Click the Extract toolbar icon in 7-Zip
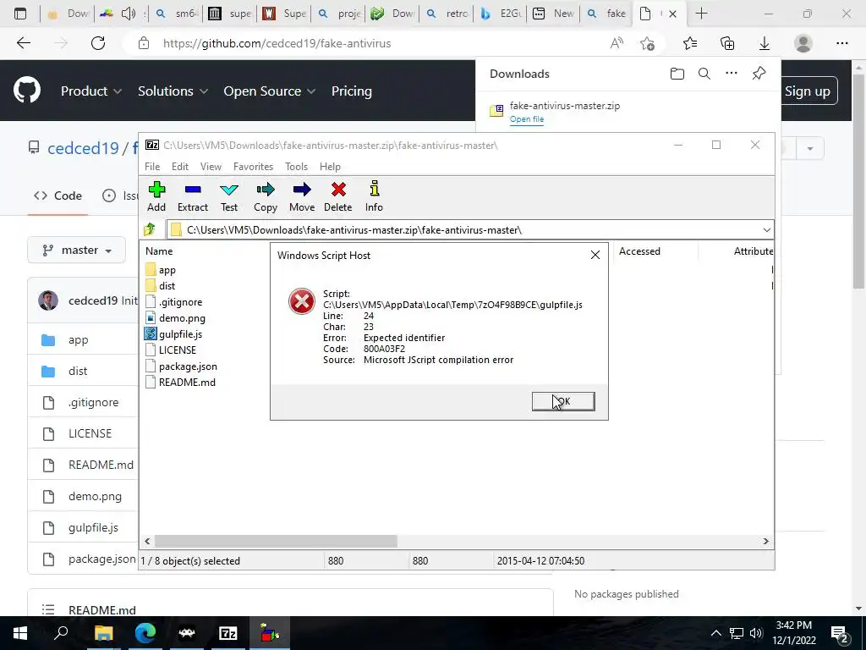This screenshot has height=650, width=866. [192, 196]
